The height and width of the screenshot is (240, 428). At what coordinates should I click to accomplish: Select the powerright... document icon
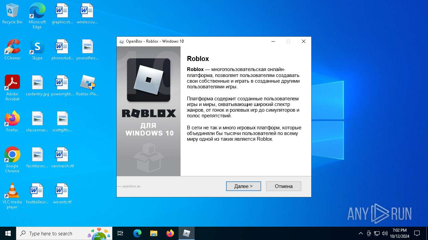tap(62, 86)
